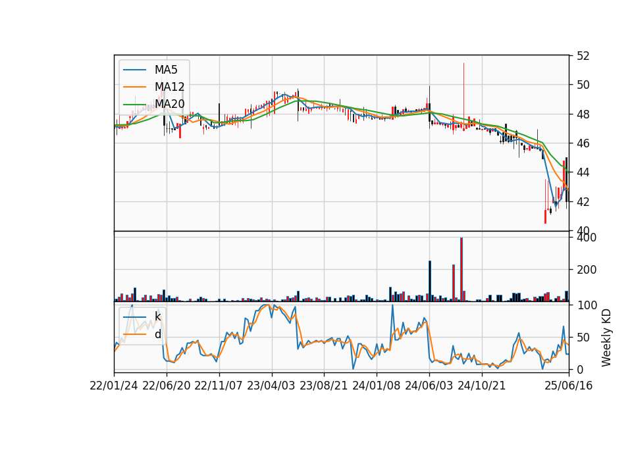Click the lowest red candle near 40.5

545,216
